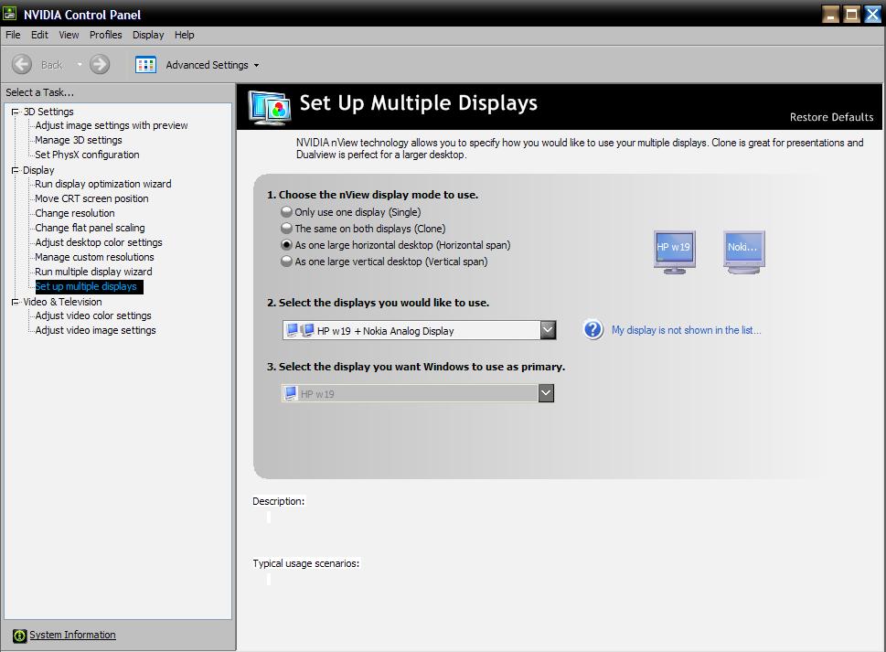Select Move CRT screen position
The image size is (886, 652).
click(x=91, y=198)
